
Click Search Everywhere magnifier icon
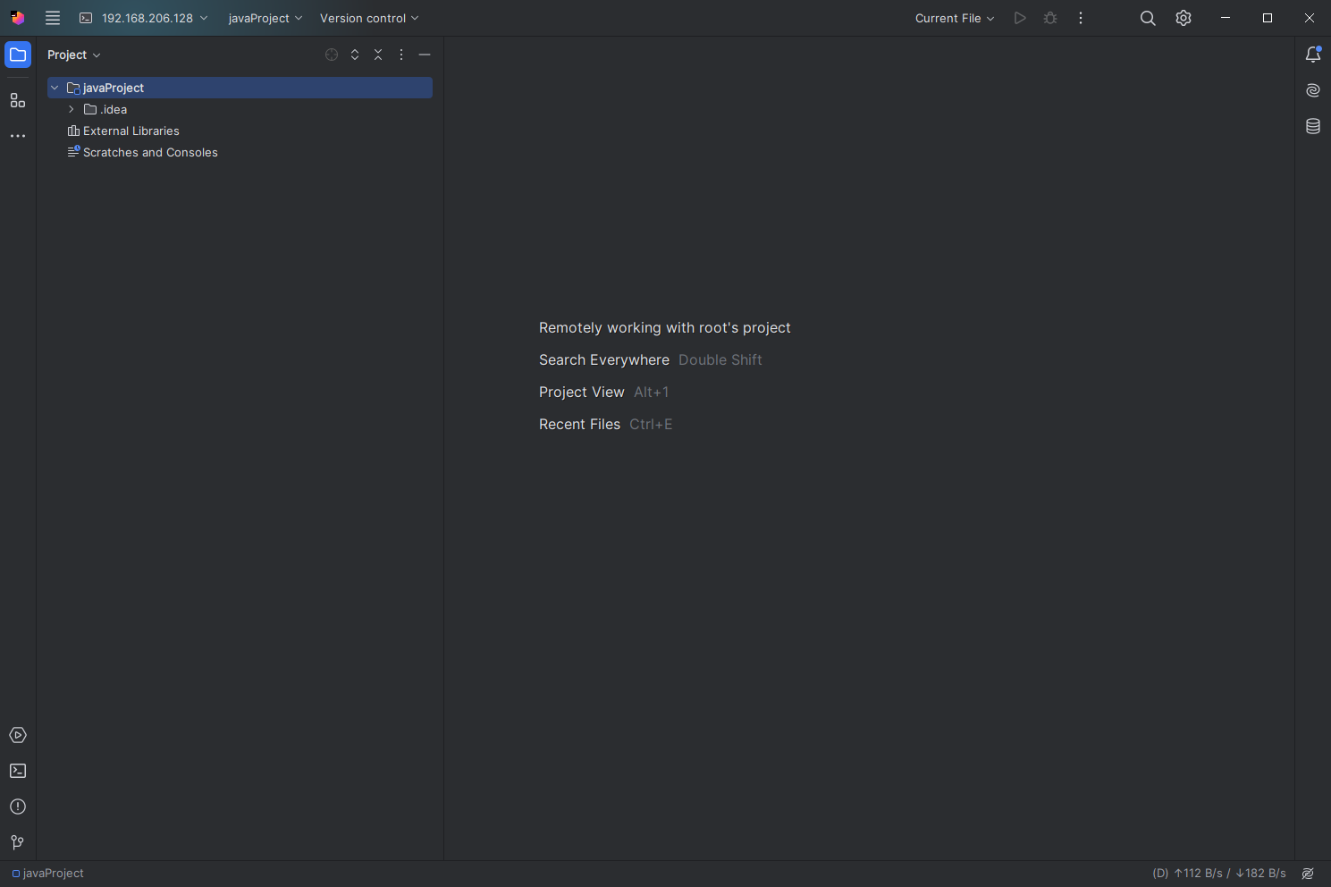click(x=1148, y=18)
